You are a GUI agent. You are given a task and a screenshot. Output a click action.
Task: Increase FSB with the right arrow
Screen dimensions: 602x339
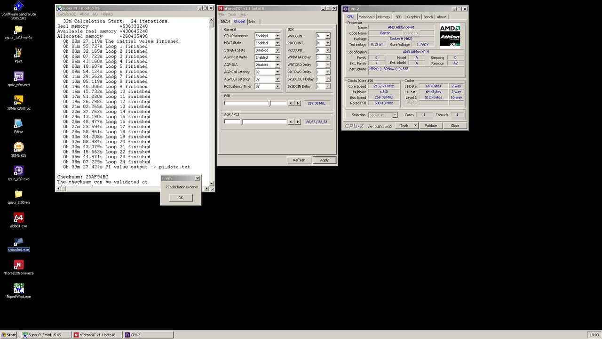pyautogui.click(x=298, y=103)
